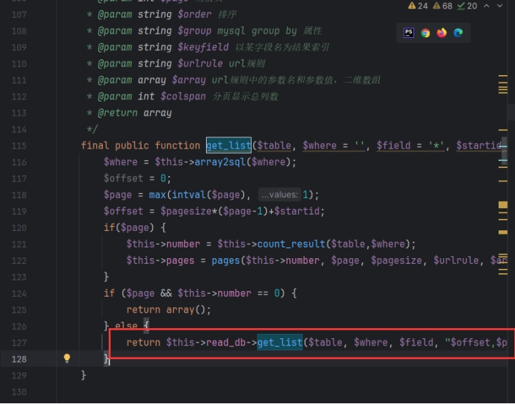
Task: Click the 68 weak warnings indicator
Action: click(x=446, y=6)
